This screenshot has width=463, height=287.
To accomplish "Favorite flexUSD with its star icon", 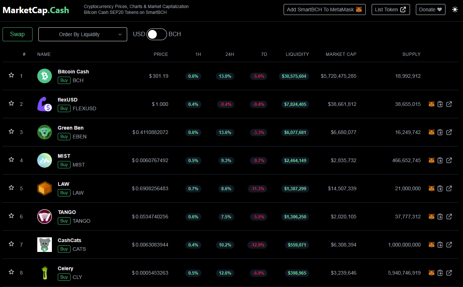I will [x=11, y=103].
